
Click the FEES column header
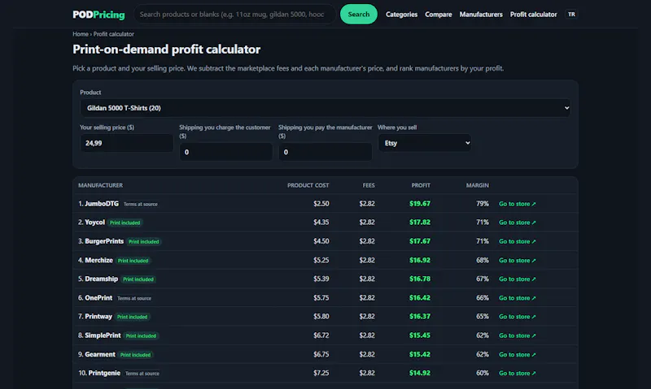coord(369,186)
